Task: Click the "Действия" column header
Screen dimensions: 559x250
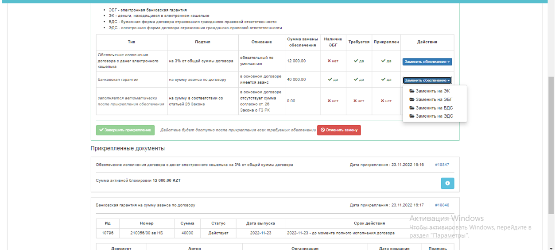Action: point(427,42)
